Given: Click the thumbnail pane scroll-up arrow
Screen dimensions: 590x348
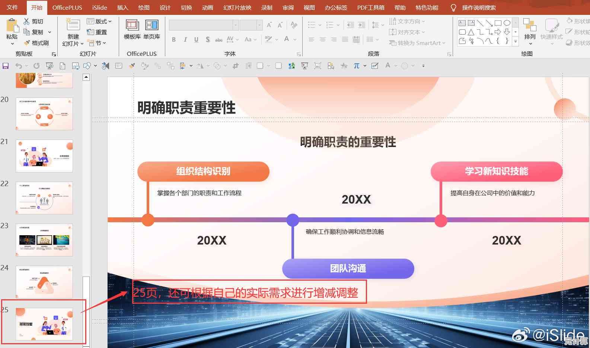Looking at the screenshot, I should 86,77.
